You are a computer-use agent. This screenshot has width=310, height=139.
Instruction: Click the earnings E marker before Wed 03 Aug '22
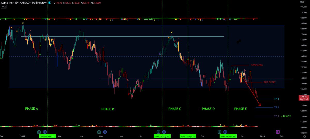coord(158,132)
